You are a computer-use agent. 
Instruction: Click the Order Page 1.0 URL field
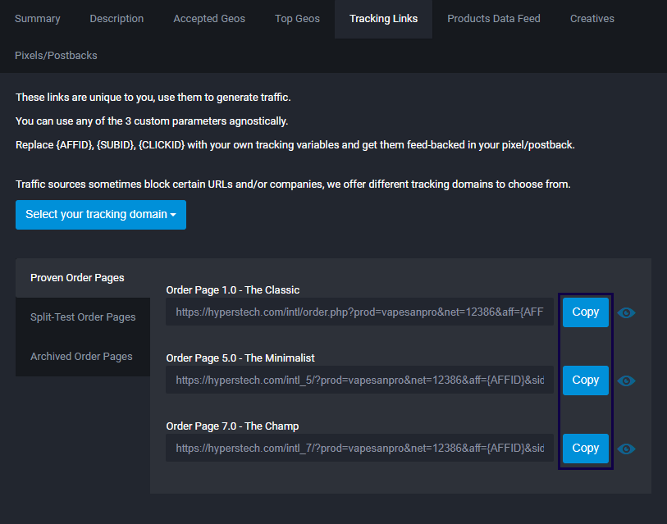click(359, 312)
